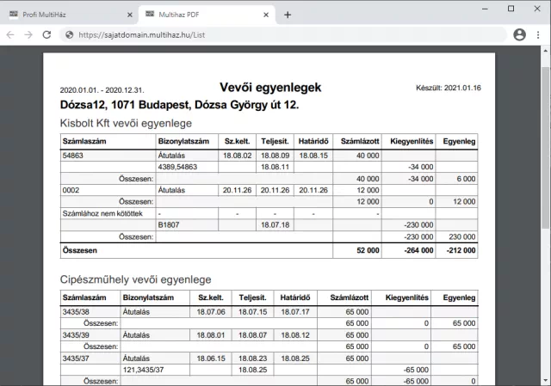This screenshot has width=551, height=386.
Task: Open the Chrome three-dot menu
Action: click(x=539, y=35)
